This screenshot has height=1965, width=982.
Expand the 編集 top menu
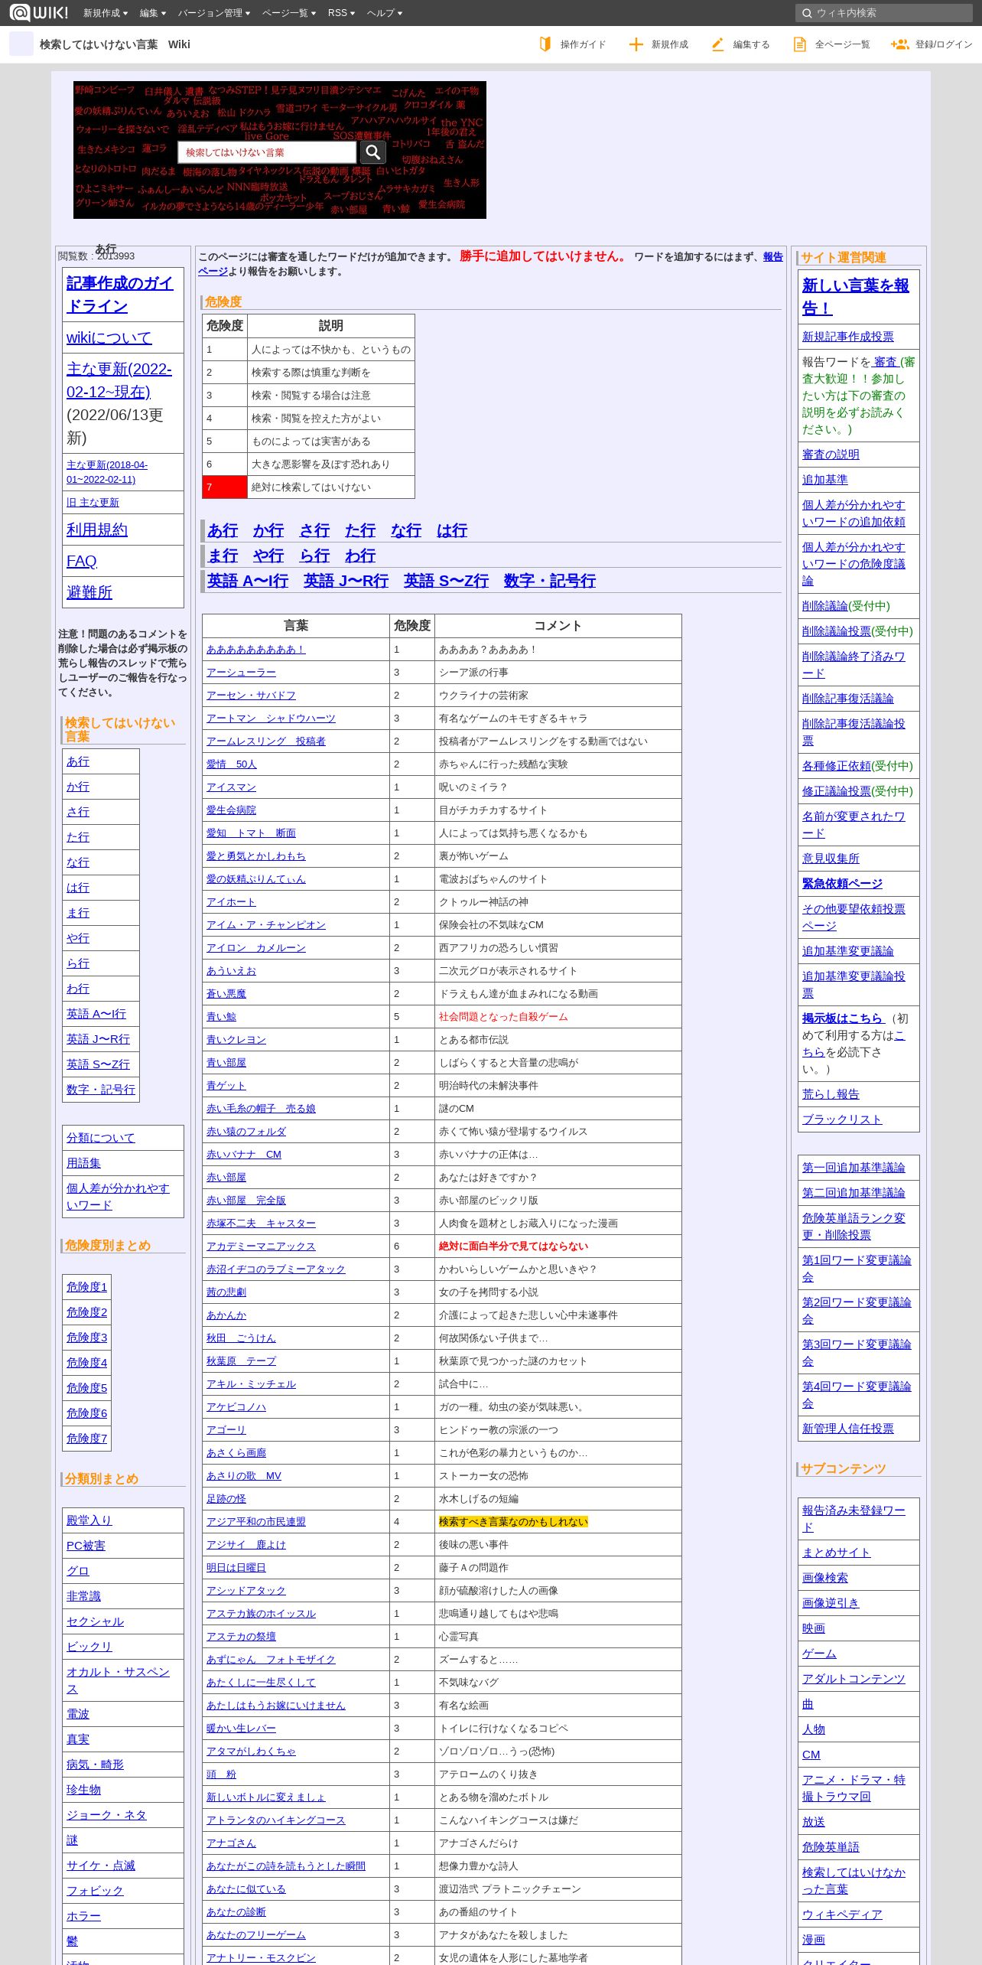point(153,13)
